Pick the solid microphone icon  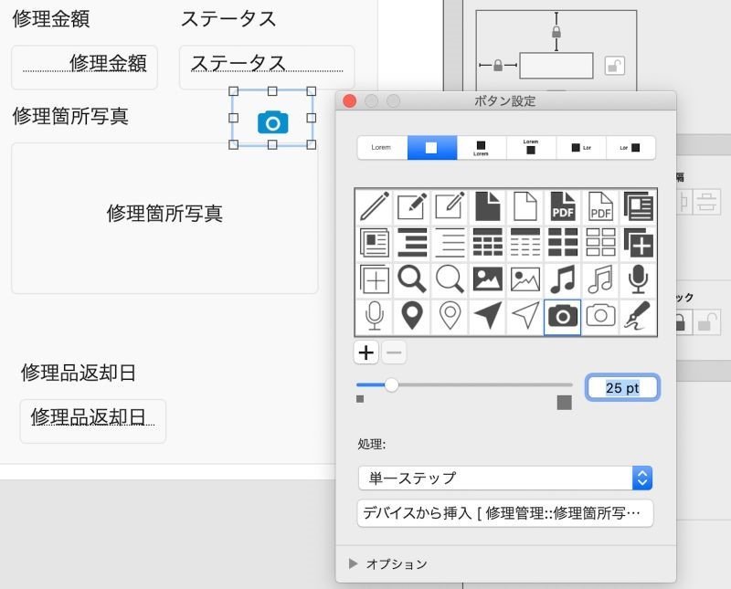[x=638, y=279]
